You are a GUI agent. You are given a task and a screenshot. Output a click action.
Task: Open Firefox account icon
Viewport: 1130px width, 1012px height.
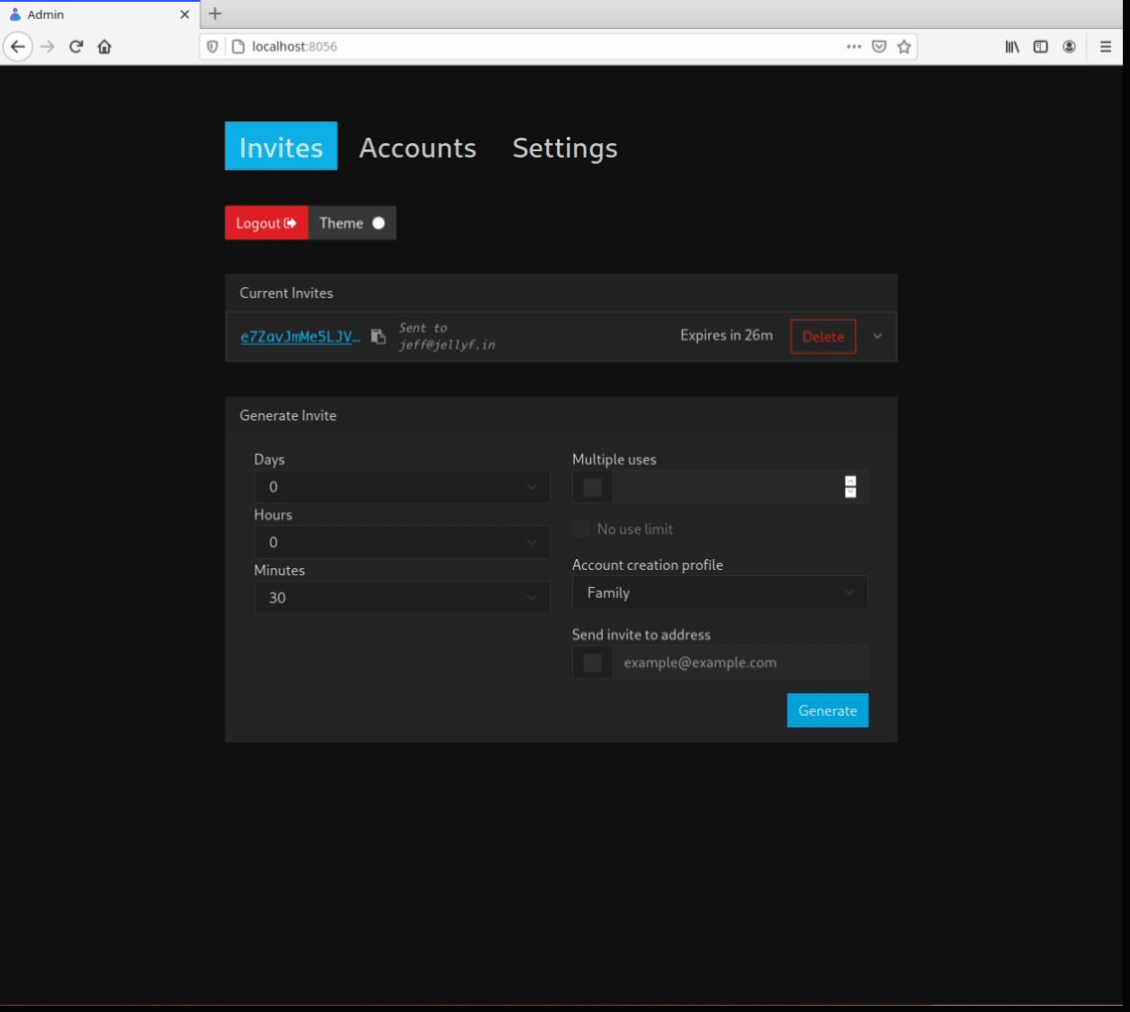tap(1069, 47)
